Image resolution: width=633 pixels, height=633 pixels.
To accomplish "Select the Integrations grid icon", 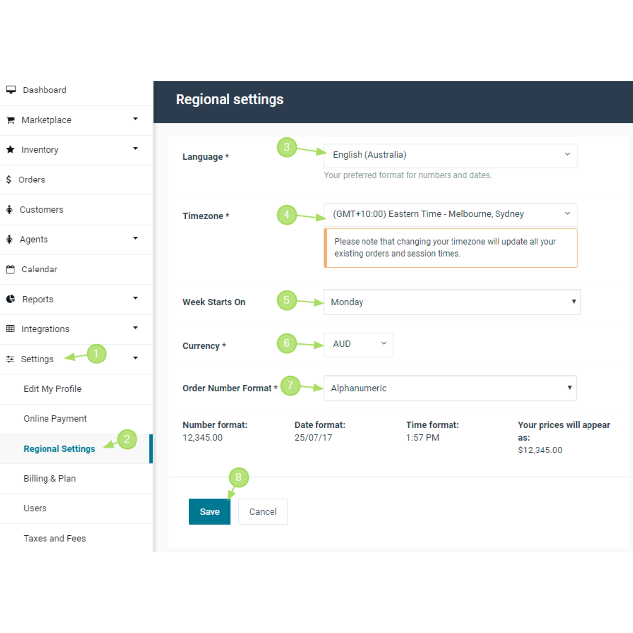I will [10, 328].
